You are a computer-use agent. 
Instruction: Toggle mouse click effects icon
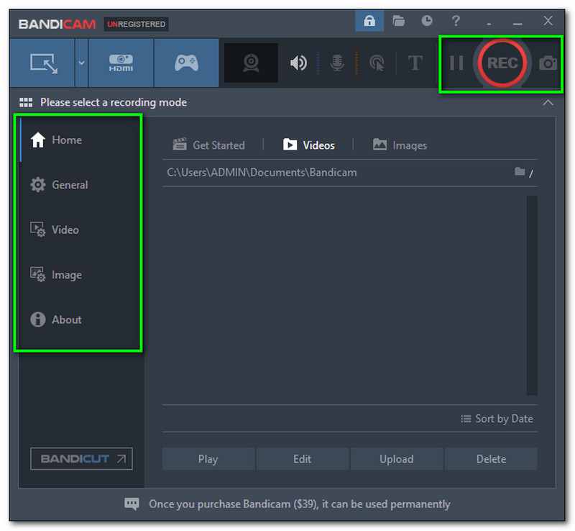377,63
